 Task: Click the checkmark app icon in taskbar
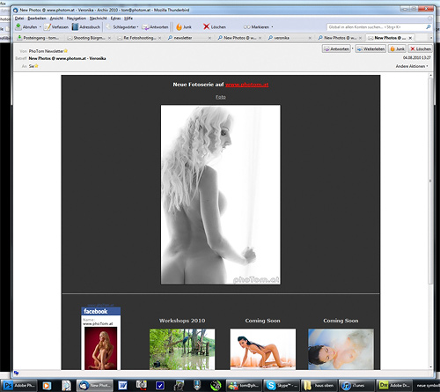pos(160,386)
